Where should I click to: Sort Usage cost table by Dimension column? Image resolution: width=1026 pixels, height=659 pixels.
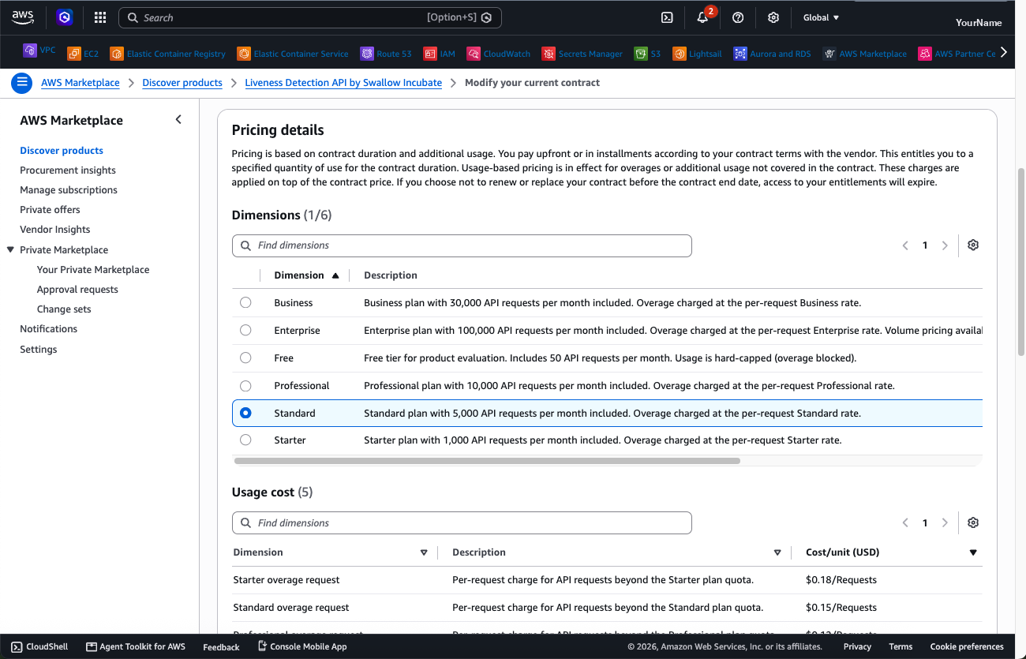point(424,552)
